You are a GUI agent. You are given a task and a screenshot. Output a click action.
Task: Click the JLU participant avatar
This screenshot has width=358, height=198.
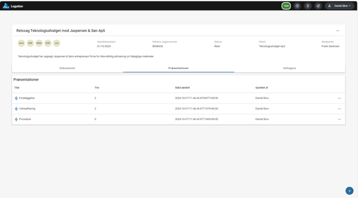(x=57, y=43)
